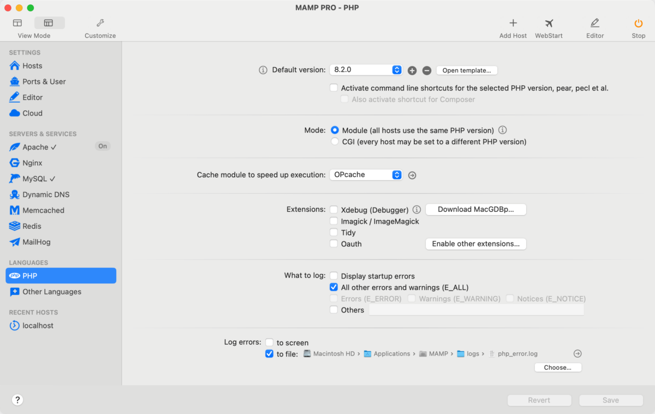The height and width of the screenshot is (414, 655).
Task: Click Download MacGDBp... button
Action: coord(476,210)
